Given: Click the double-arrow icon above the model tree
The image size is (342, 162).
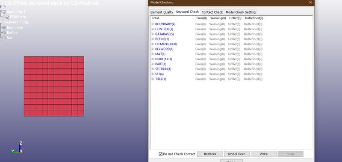Looking at the screenshot, I should [5, 7].
